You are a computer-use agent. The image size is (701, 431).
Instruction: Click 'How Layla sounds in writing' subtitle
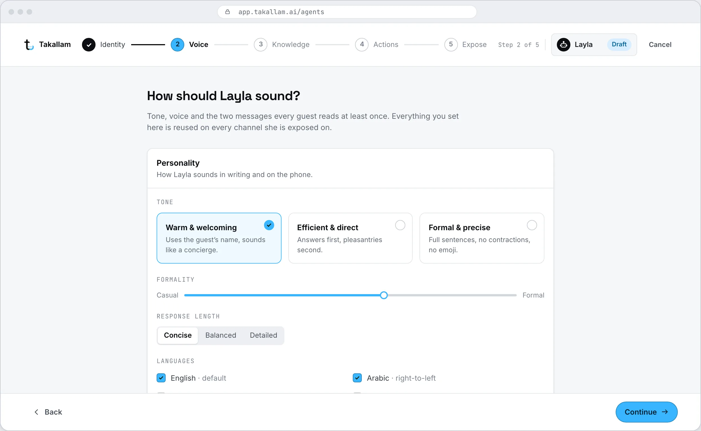(234, 175)
